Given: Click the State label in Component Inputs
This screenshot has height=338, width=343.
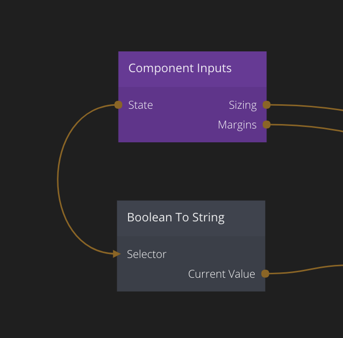Looking at the screenshot, I should click(140, 105).
